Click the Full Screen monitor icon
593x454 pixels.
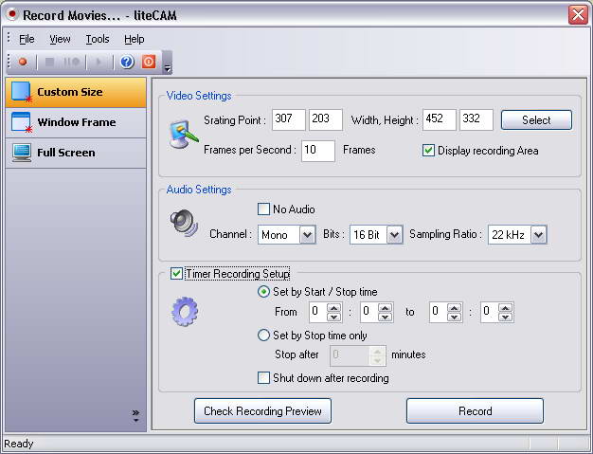click(22, 153)
